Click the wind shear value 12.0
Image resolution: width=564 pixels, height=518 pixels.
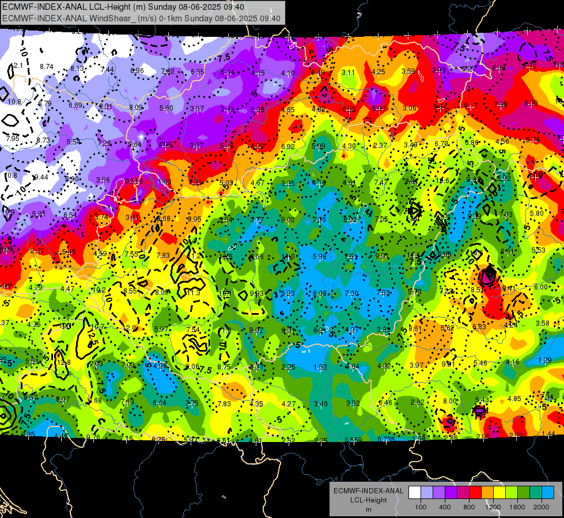(130, 328)
